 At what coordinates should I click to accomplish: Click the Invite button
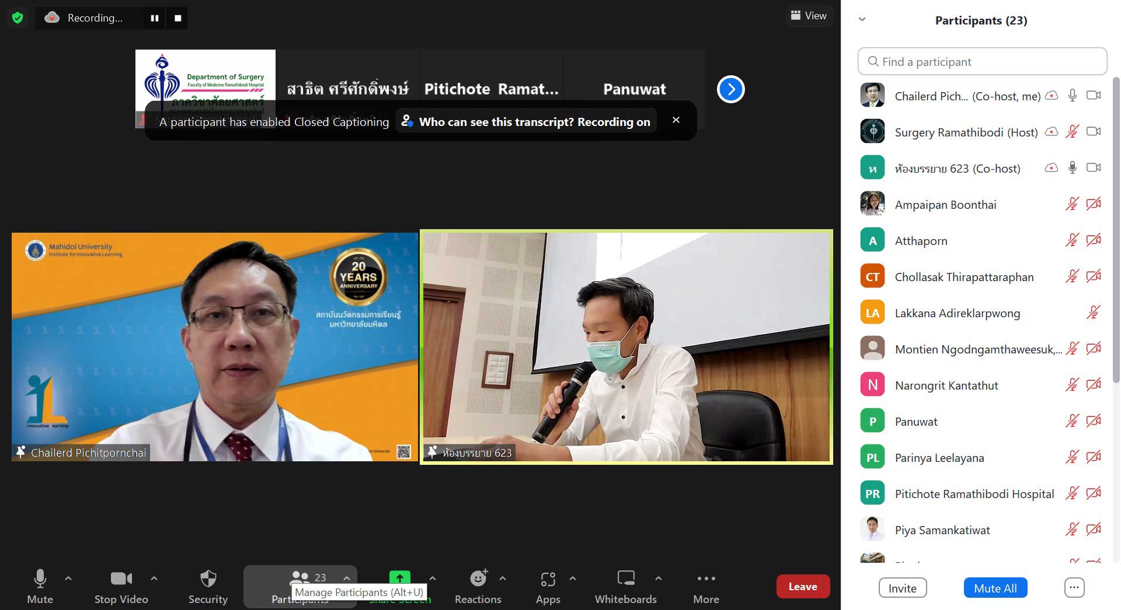click(x=902, y=588)
